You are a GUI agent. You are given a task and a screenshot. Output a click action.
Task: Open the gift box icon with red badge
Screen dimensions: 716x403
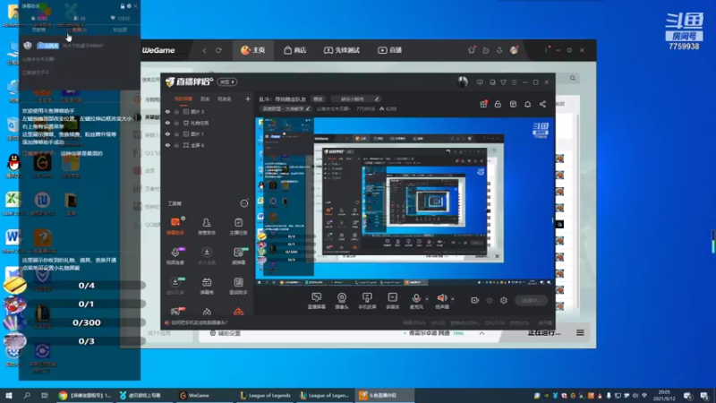click(x=483, y=104)
